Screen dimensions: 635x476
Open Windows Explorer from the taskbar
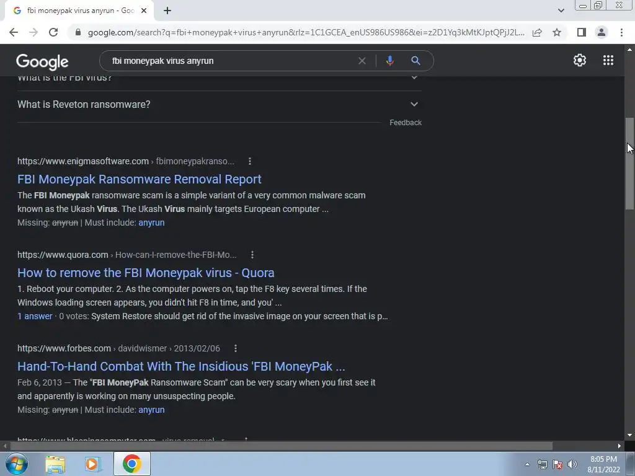tap(55, 464)
